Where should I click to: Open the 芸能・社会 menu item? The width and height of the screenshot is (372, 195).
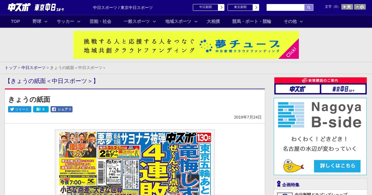coord(100,21)
